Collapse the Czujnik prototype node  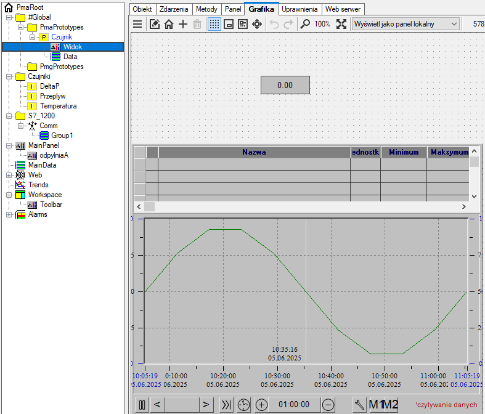33,37
